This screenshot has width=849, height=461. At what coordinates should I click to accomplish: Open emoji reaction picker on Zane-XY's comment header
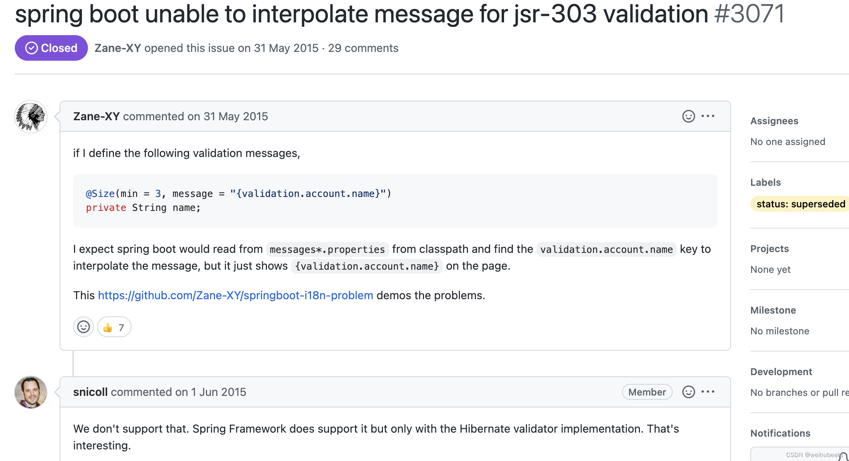tap(688, 116)
